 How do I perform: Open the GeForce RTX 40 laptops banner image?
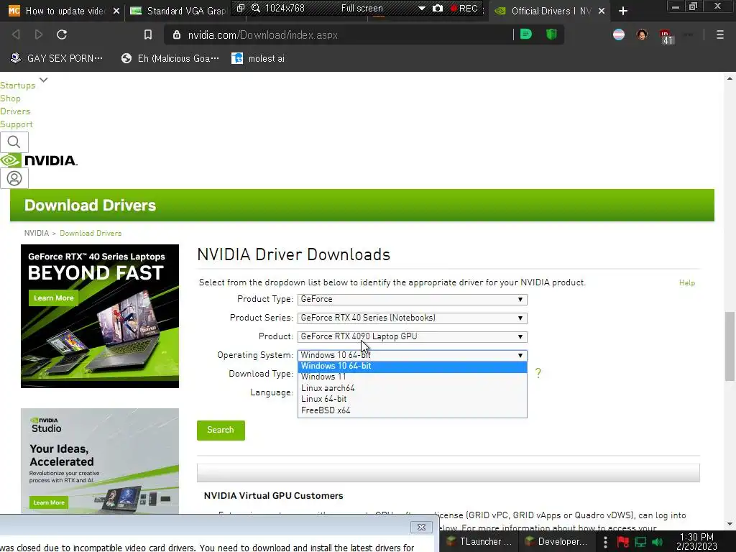100,316
